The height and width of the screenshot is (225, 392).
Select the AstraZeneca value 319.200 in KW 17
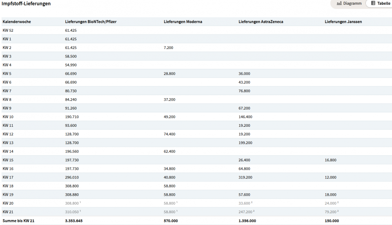(x=245, y=177)
